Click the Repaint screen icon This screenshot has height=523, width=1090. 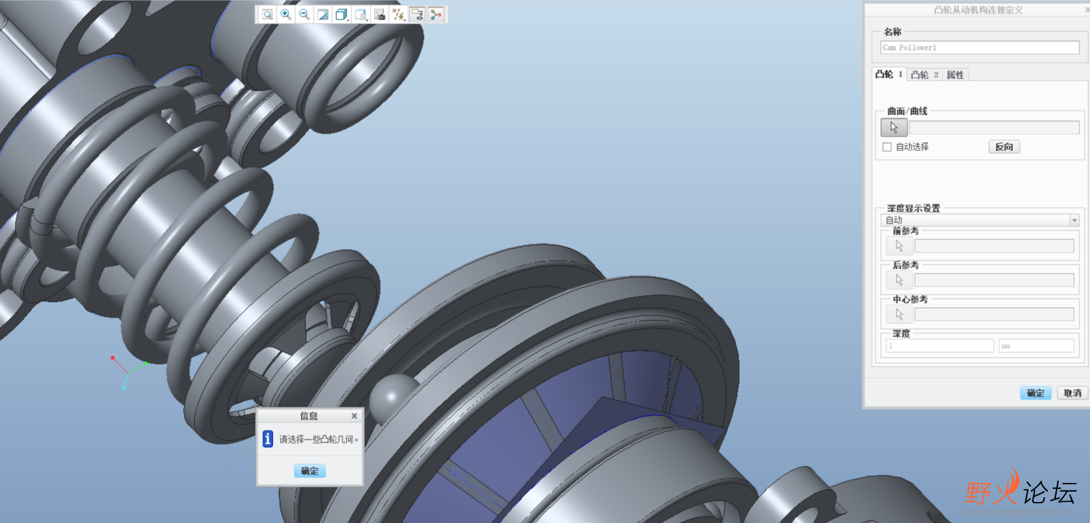pos(323,14)
